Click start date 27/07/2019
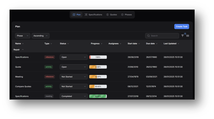This screenshot has width=214, height=119. click(x=133, y=96)
